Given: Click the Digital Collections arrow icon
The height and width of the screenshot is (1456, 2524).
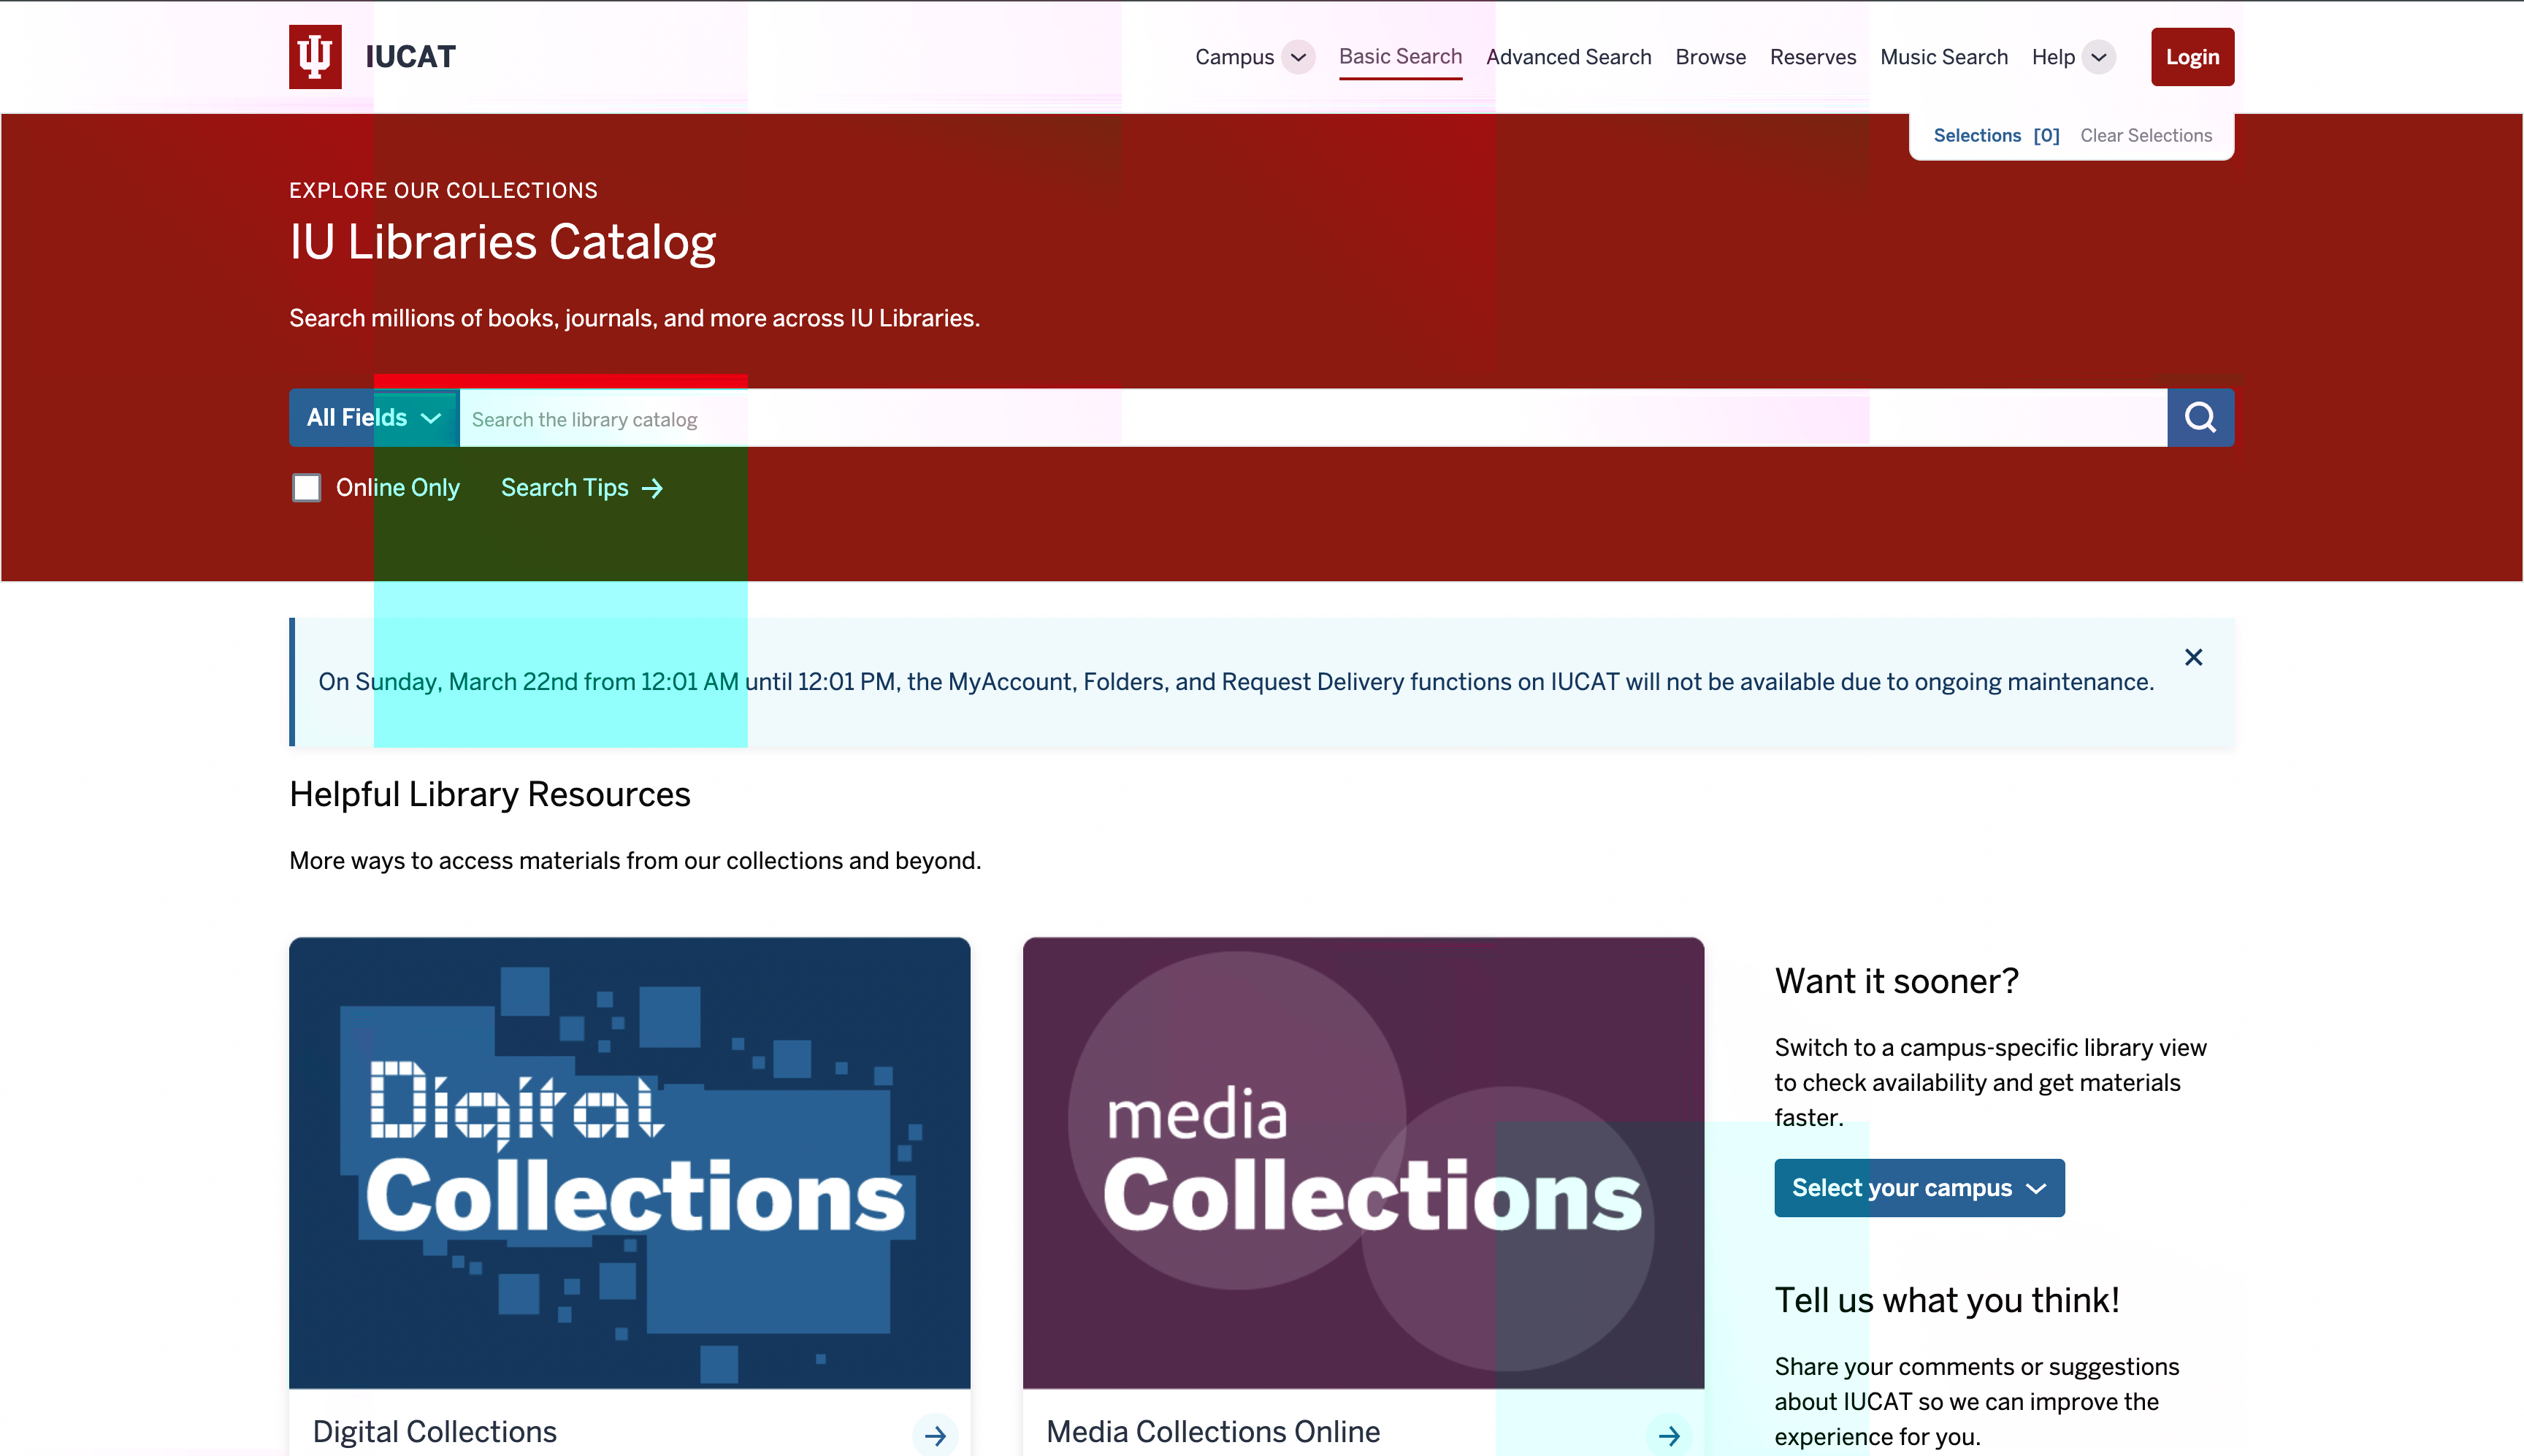Looking at the screenshot, I should tap(935, 1435).
